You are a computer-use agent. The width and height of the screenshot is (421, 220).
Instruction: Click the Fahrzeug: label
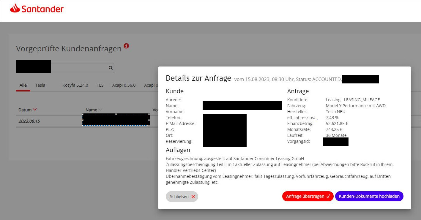pyautogui.click(x=297, y=106)
